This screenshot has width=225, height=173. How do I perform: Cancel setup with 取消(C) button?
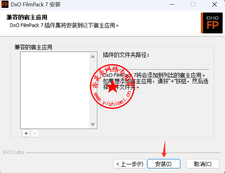[x=203, y=164]
